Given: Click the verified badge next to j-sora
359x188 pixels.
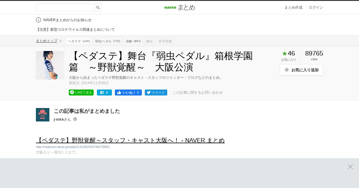Looking at the screenshot, I should 75,119.
